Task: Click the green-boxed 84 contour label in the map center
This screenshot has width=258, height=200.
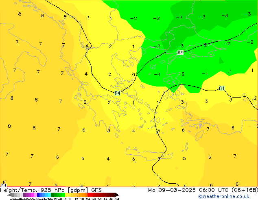Action: point(117,93)
